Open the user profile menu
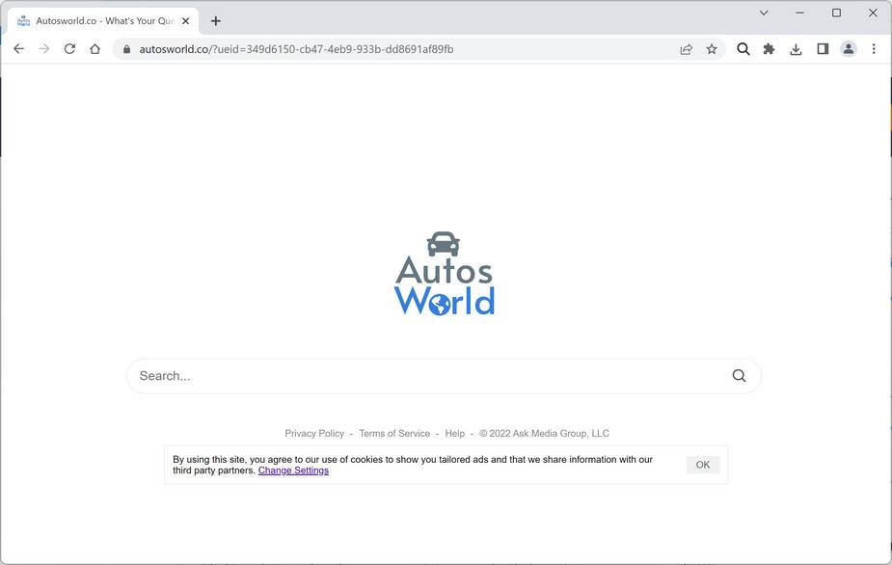 (x=849, y=49)
